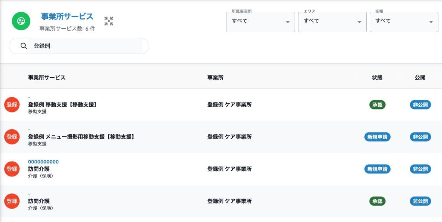This screenshot has height=222, width=442.
Task: Click 介護（保険） label under 0000000000 訪問介護
Action: (41, 176)
